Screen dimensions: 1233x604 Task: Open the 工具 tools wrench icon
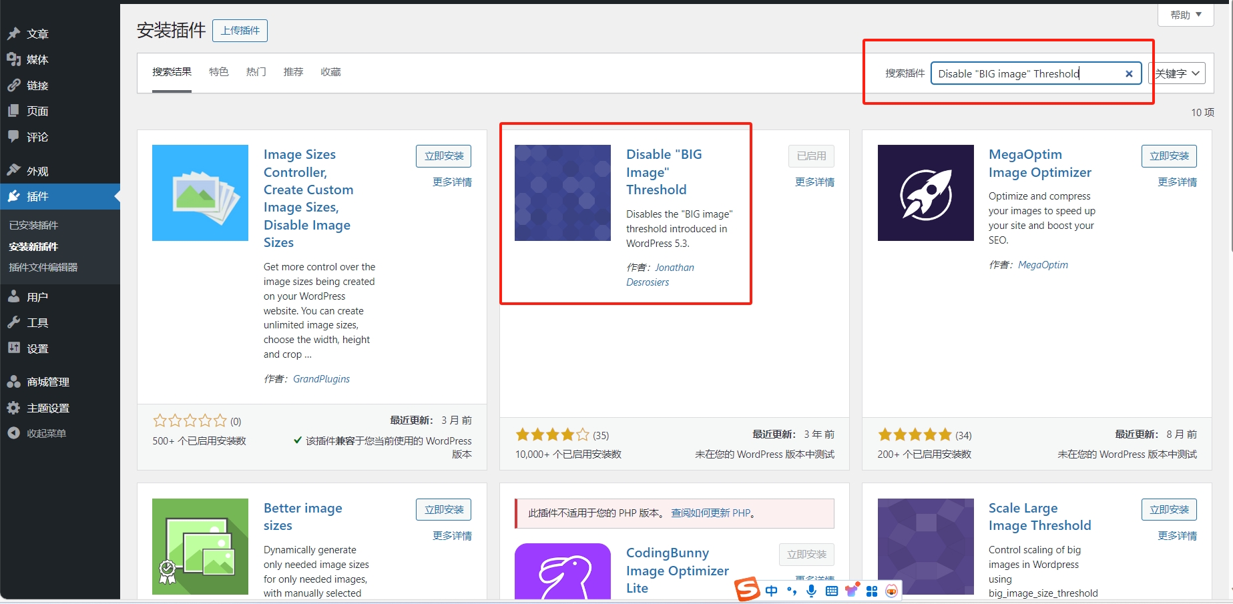13,322
